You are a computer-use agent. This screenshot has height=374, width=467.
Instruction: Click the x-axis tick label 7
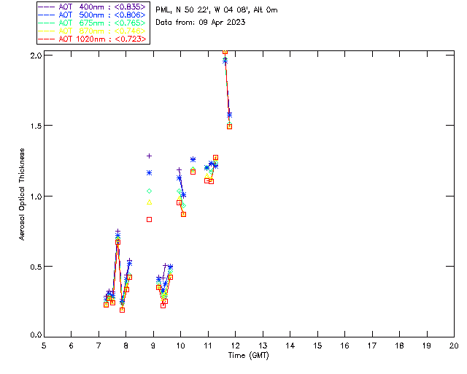pos(99,346)
